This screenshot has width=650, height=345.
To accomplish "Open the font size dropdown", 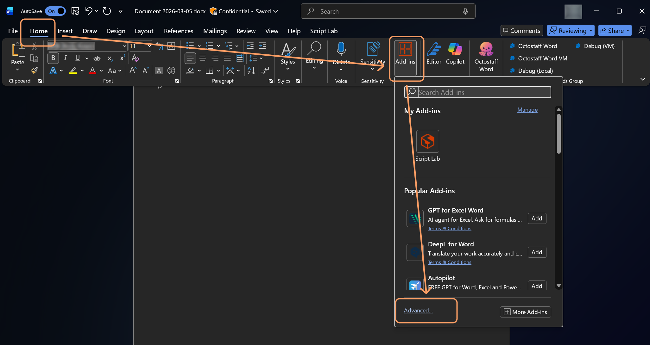I will point(150,46).
